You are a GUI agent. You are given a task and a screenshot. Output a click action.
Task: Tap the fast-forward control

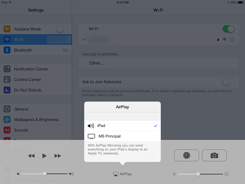pyautogui.click(x=58, y=155)
